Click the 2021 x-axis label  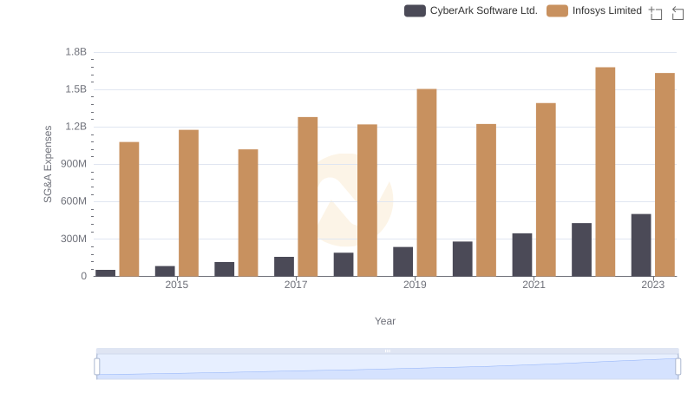[534, 285]
